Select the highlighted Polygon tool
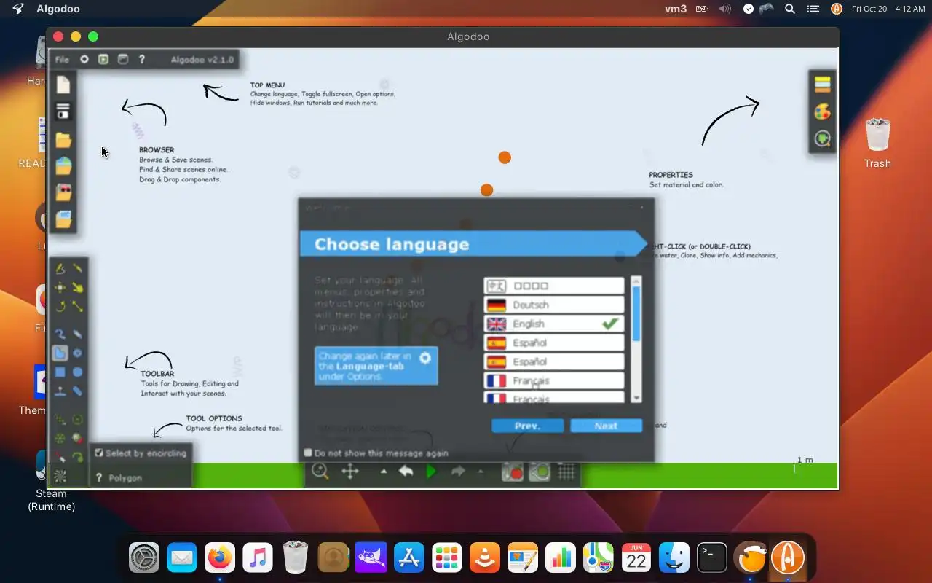Screen dimensions: 932x583 coord(60,353)
